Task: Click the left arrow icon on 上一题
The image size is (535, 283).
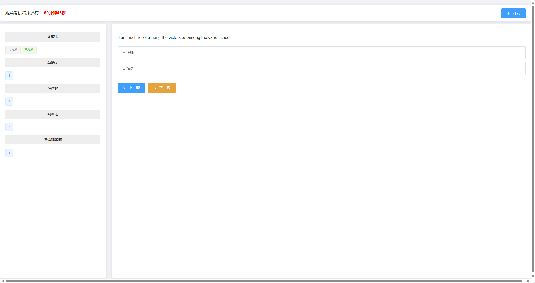Action: point(125,88)
